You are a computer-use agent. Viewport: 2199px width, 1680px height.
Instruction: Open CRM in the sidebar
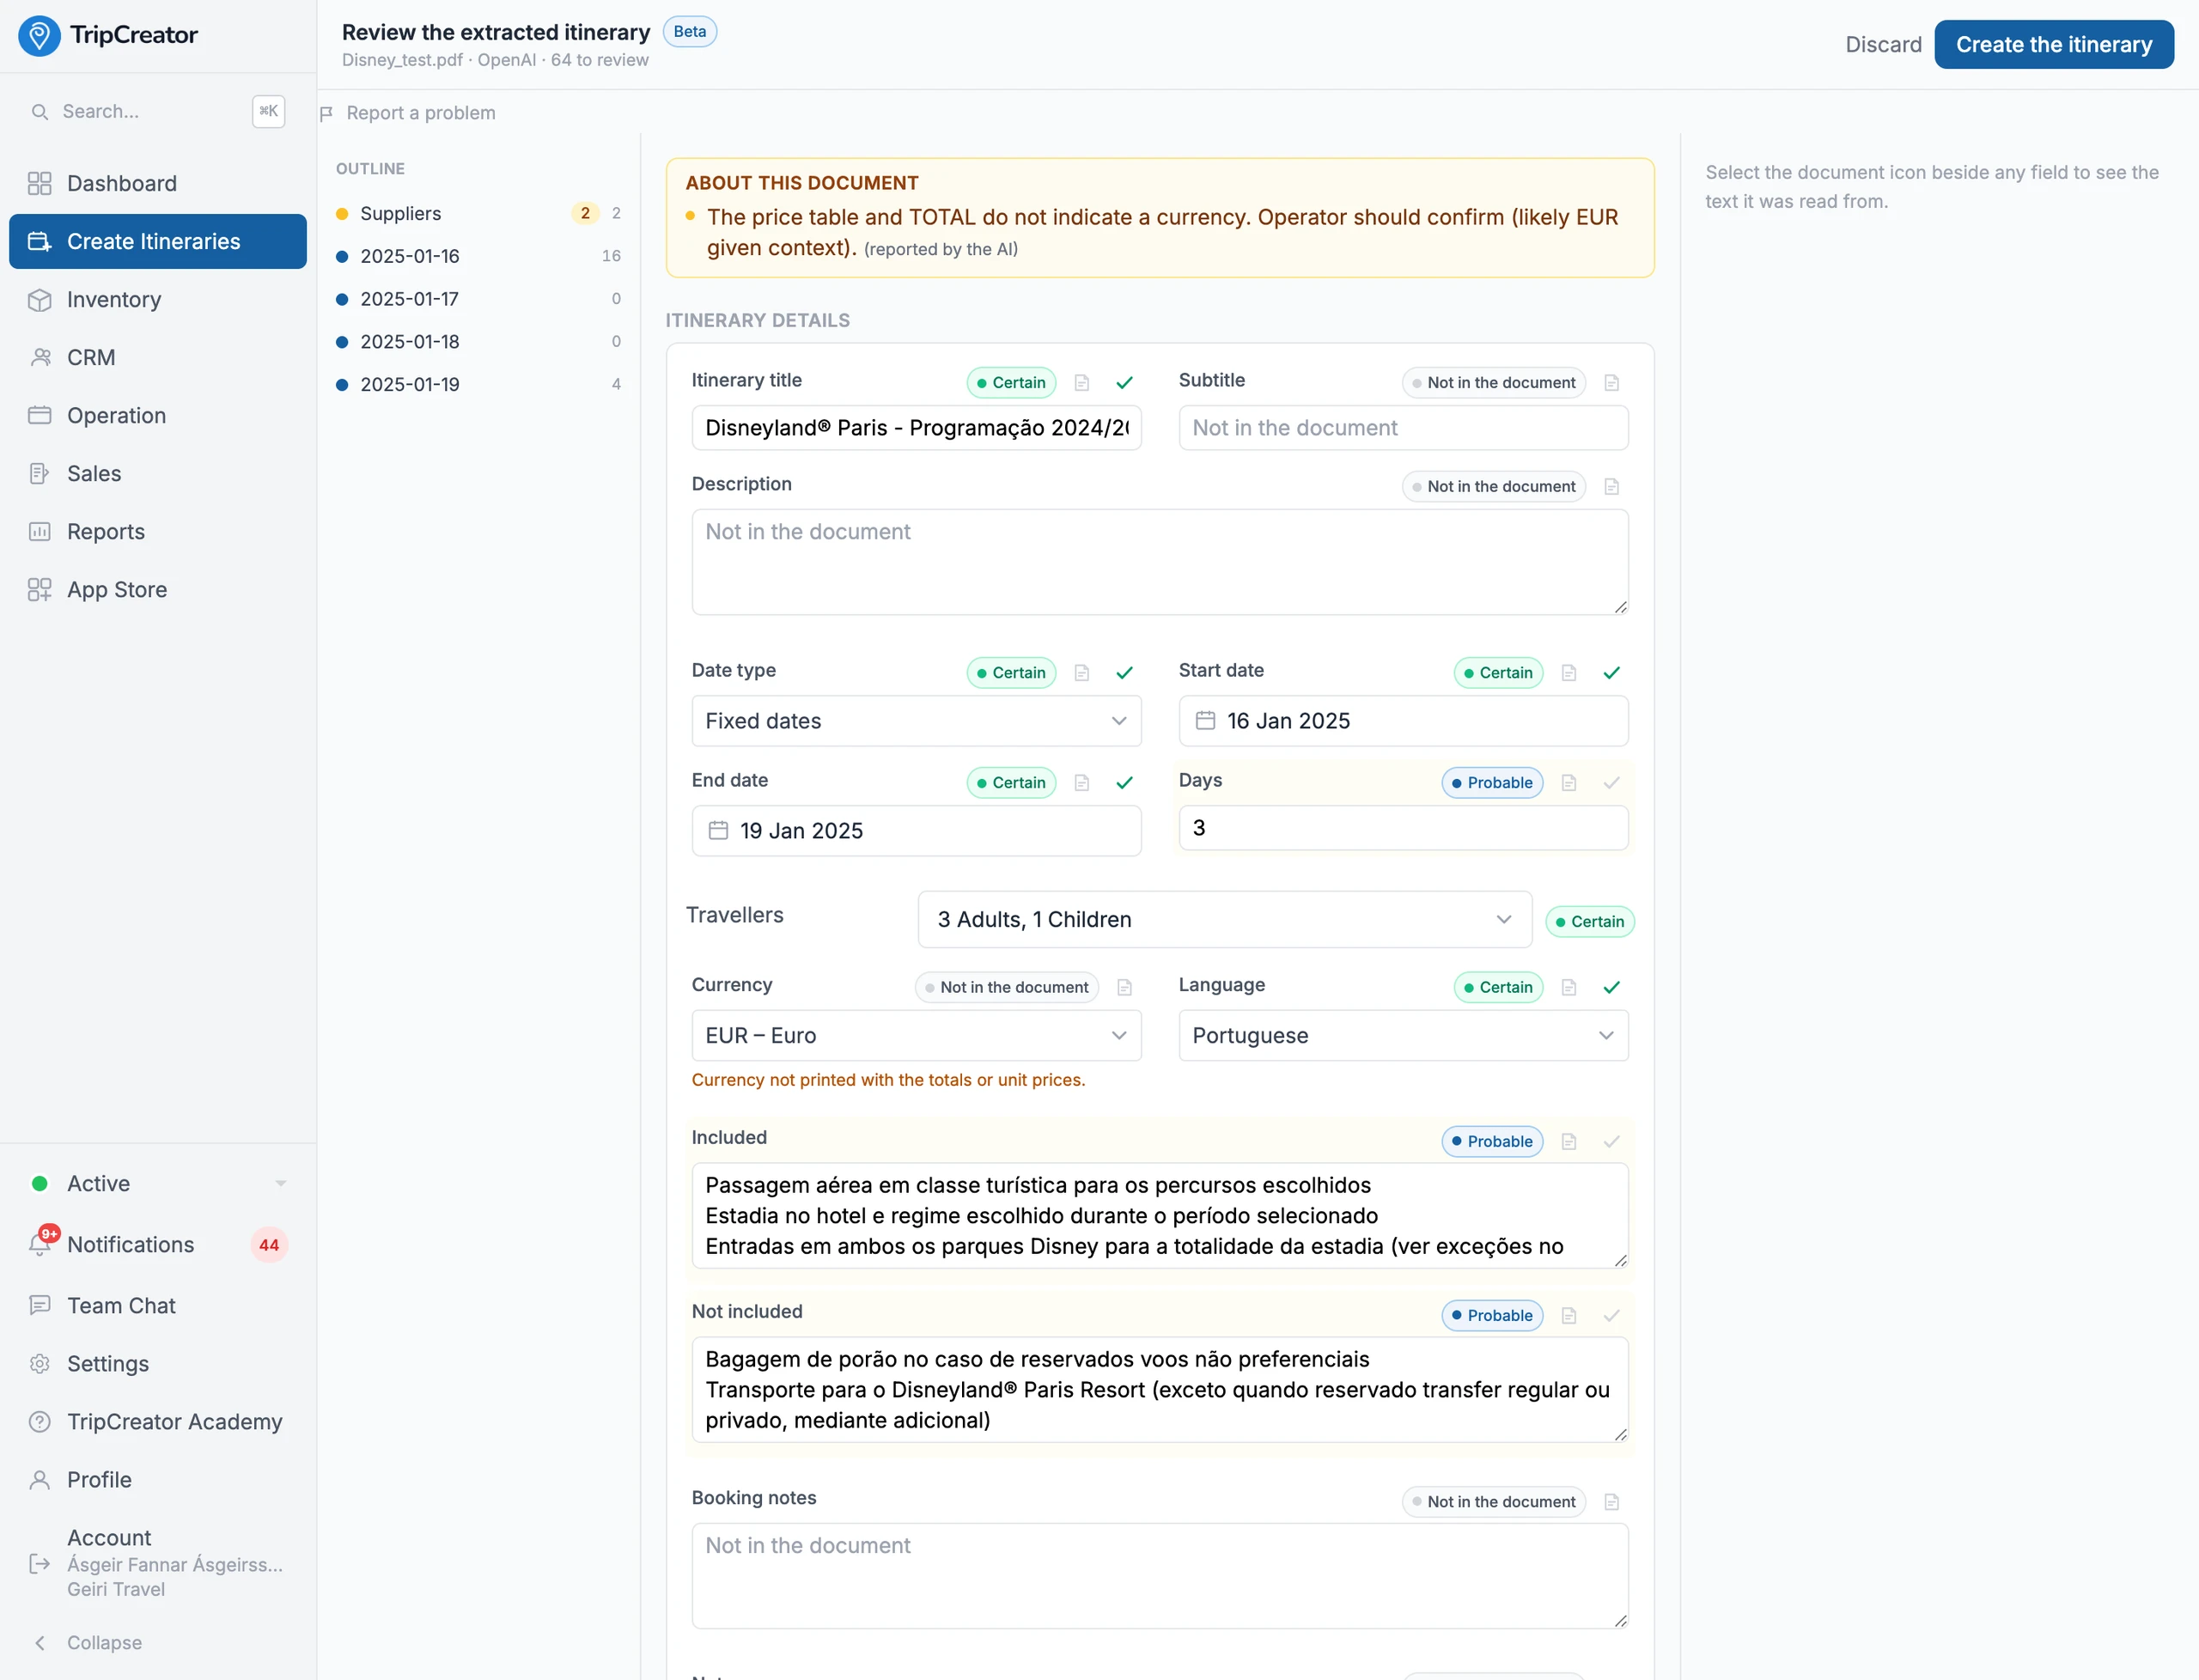tap(158, 358)
